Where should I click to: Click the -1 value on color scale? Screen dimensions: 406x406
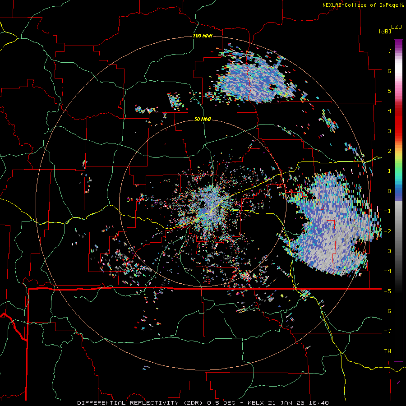[388, 211]
